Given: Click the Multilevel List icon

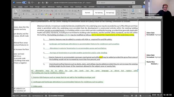Looking at the screenshot, I should (65, 11).
